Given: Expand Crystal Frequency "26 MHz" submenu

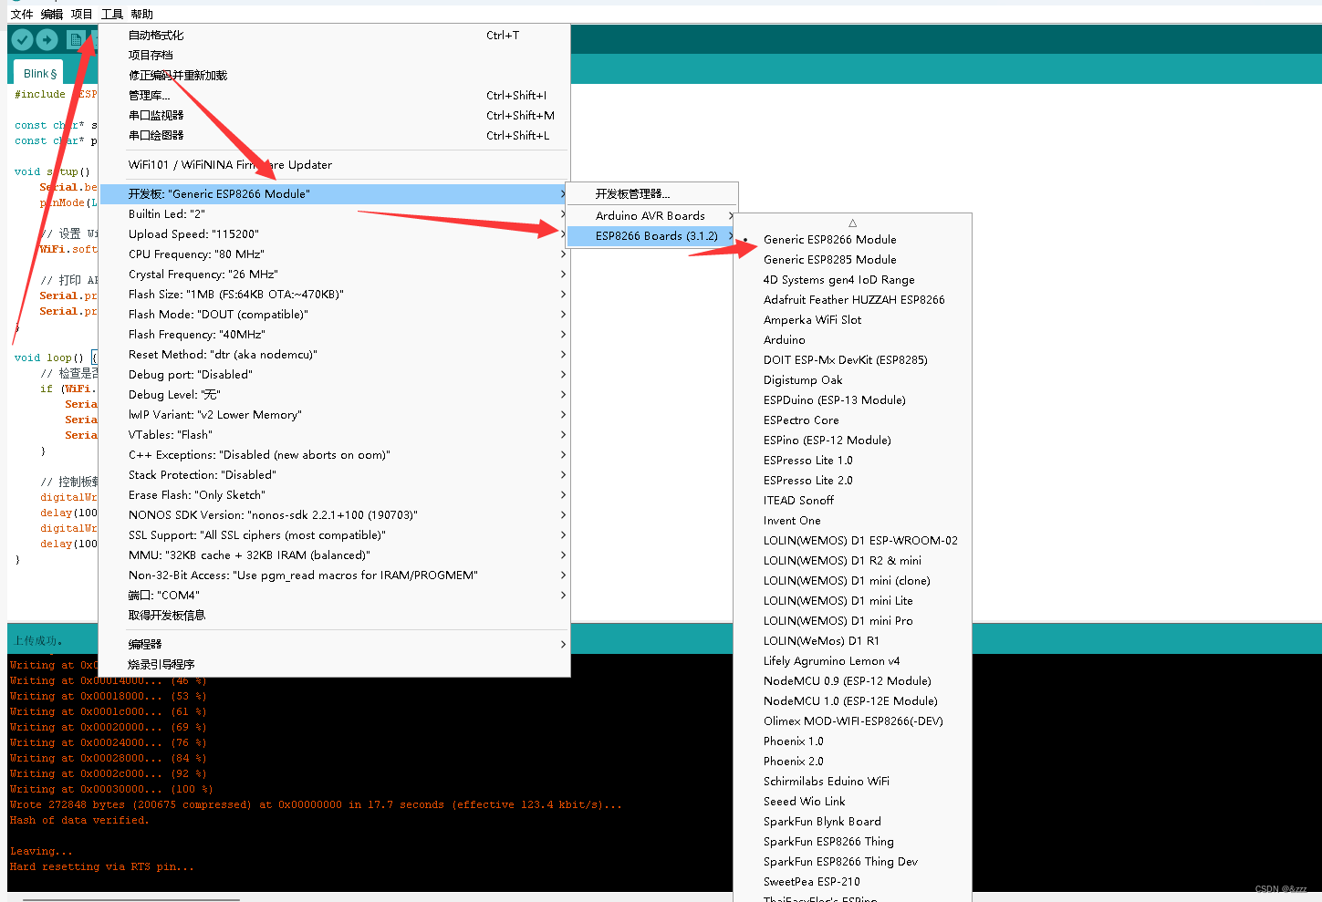Looking at the screenshot, I should [x=334, y=274].
